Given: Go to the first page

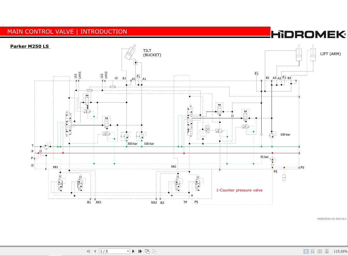Looking at the screenshot, I should tap(88, 251).
